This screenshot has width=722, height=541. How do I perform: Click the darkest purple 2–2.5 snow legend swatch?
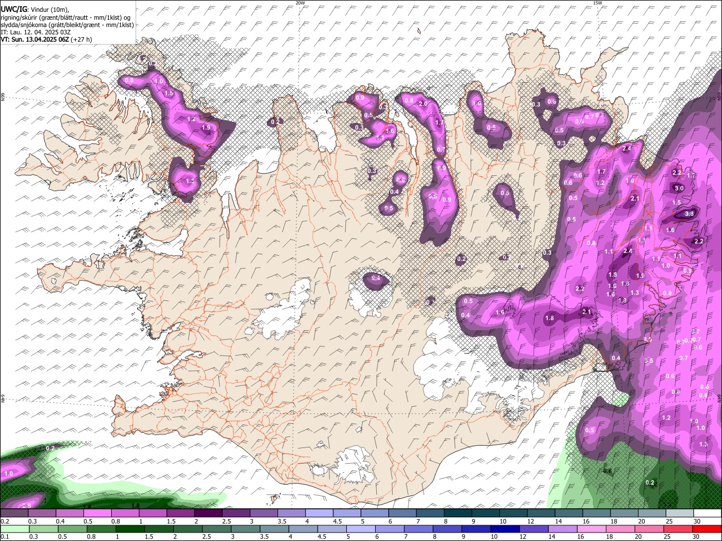pyautogui.click(x=208, y=513)
